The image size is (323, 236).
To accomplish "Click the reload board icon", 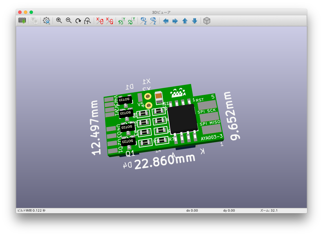I will coord(22,21).
